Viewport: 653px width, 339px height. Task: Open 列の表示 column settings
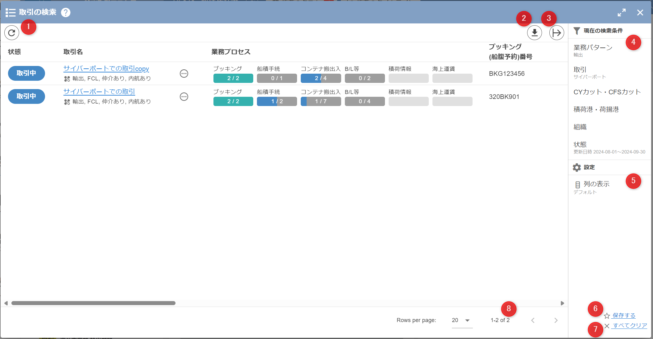pyautogui.click(x=596, y=184)
